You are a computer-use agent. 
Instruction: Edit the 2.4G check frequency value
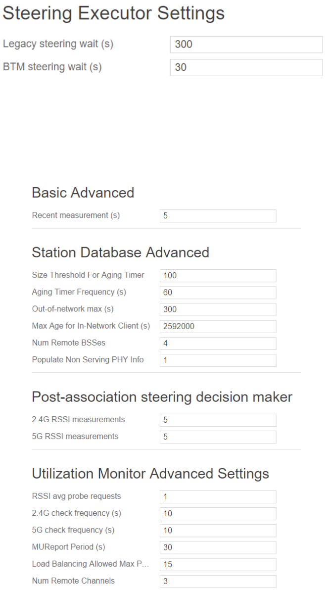218,514
